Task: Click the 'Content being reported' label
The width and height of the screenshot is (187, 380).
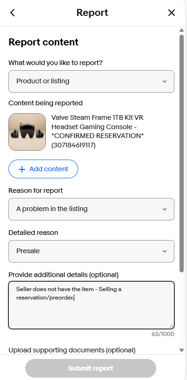Action: tap(45, 103)
